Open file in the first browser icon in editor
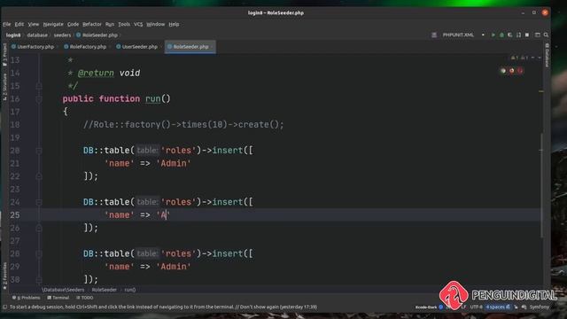The image size is (567, 319). 503,71
